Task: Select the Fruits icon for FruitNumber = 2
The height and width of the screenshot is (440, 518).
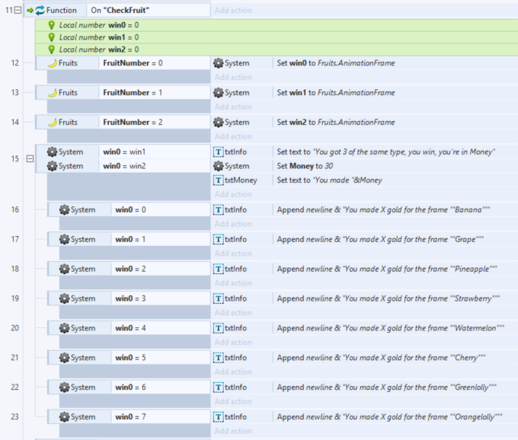Action: pyautogui.click(x=52, y=122)
